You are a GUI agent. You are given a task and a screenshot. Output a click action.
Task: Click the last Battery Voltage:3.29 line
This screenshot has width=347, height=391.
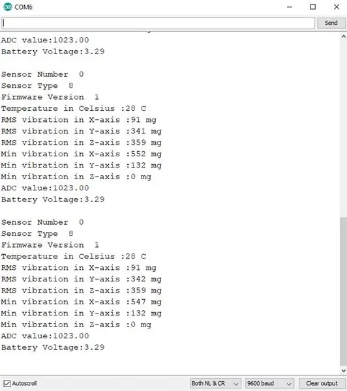click(x=53, y=347)
